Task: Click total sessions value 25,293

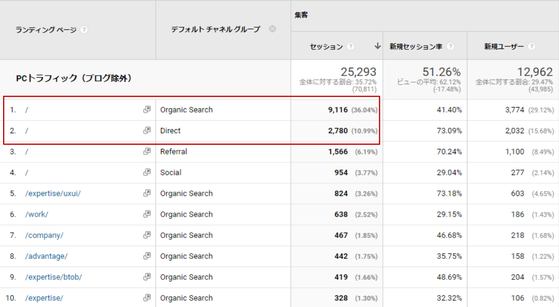Action: point(358,72)
